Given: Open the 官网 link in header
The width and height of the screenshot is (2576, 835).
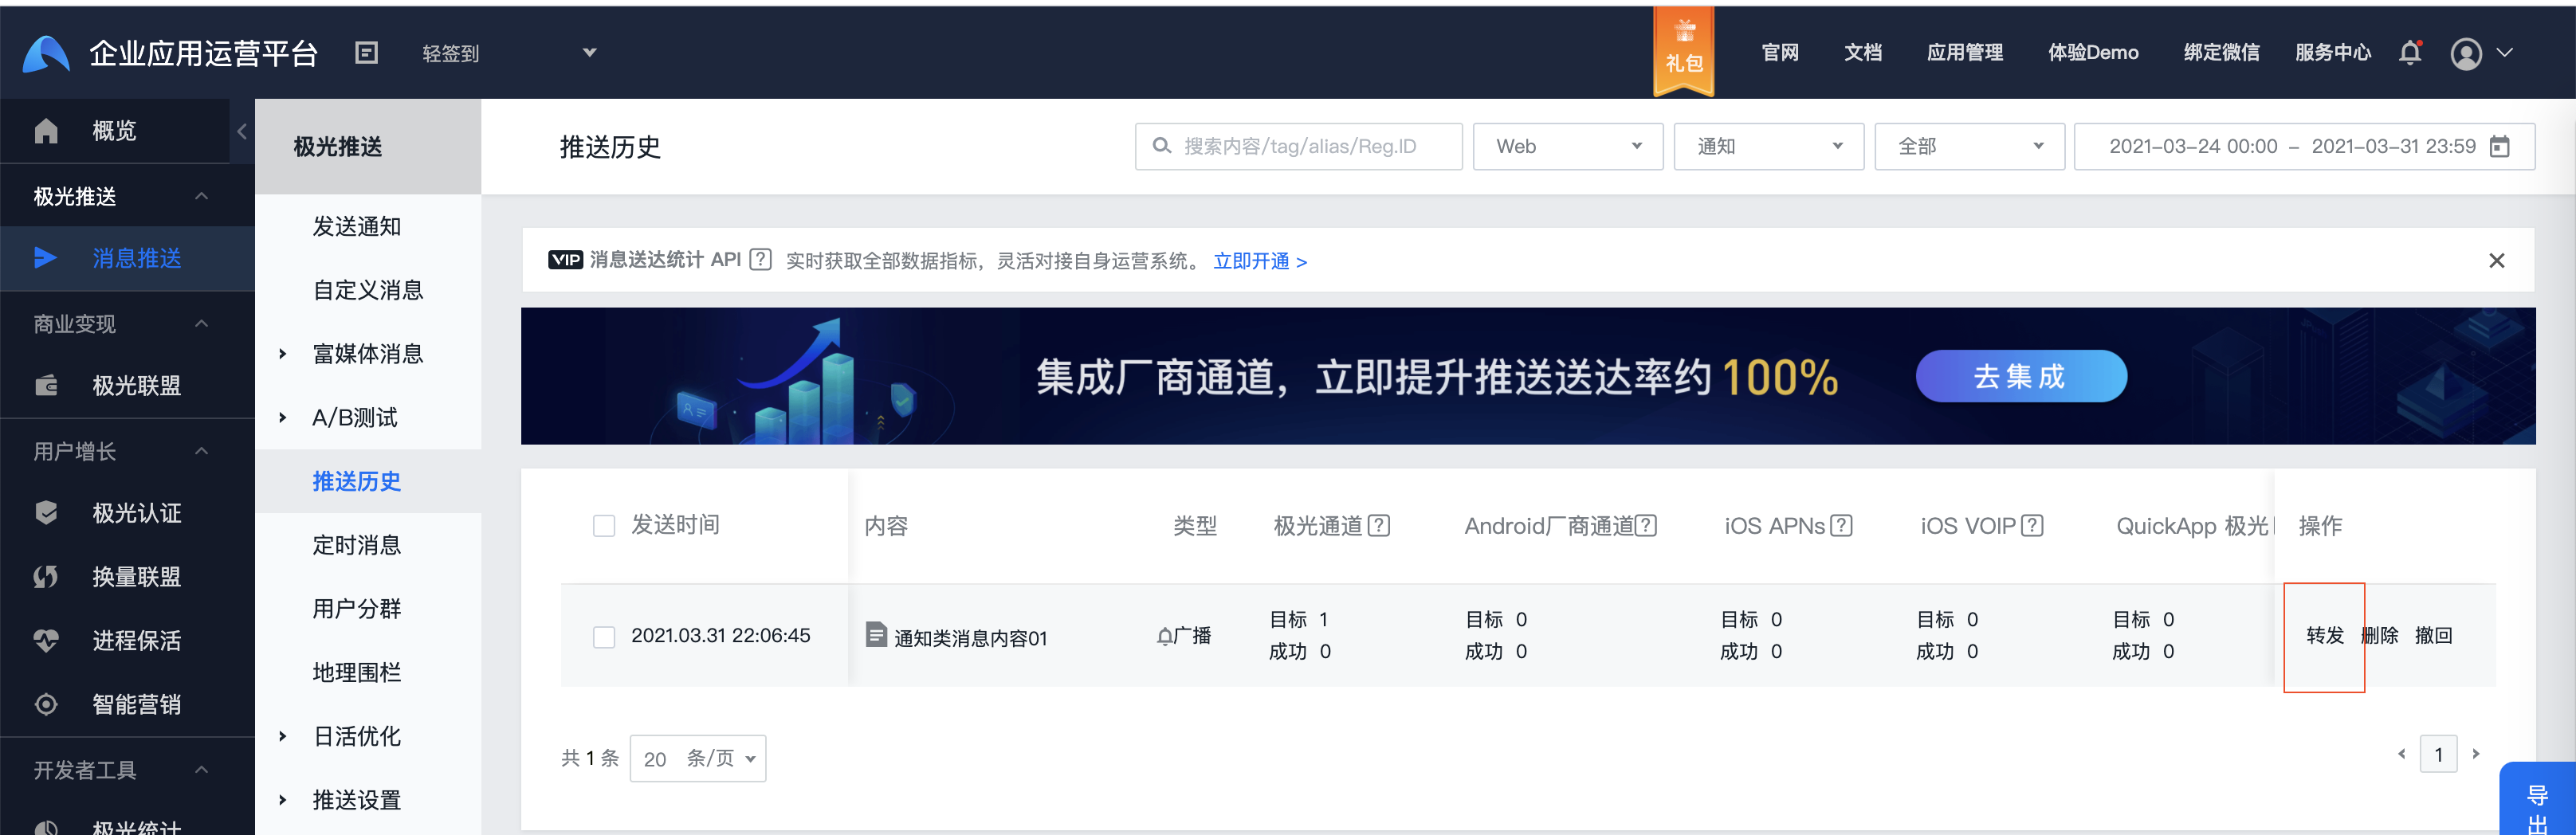Looking at the screenshot, I should (x=1780, y=53).
